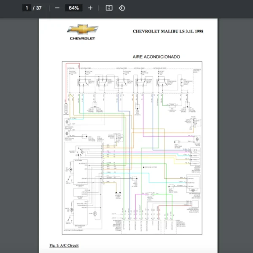This screenshot has height=253, width=253.
Task: Click the zoom out minus button
Action: pyautogui.click(x=57, y=8)
